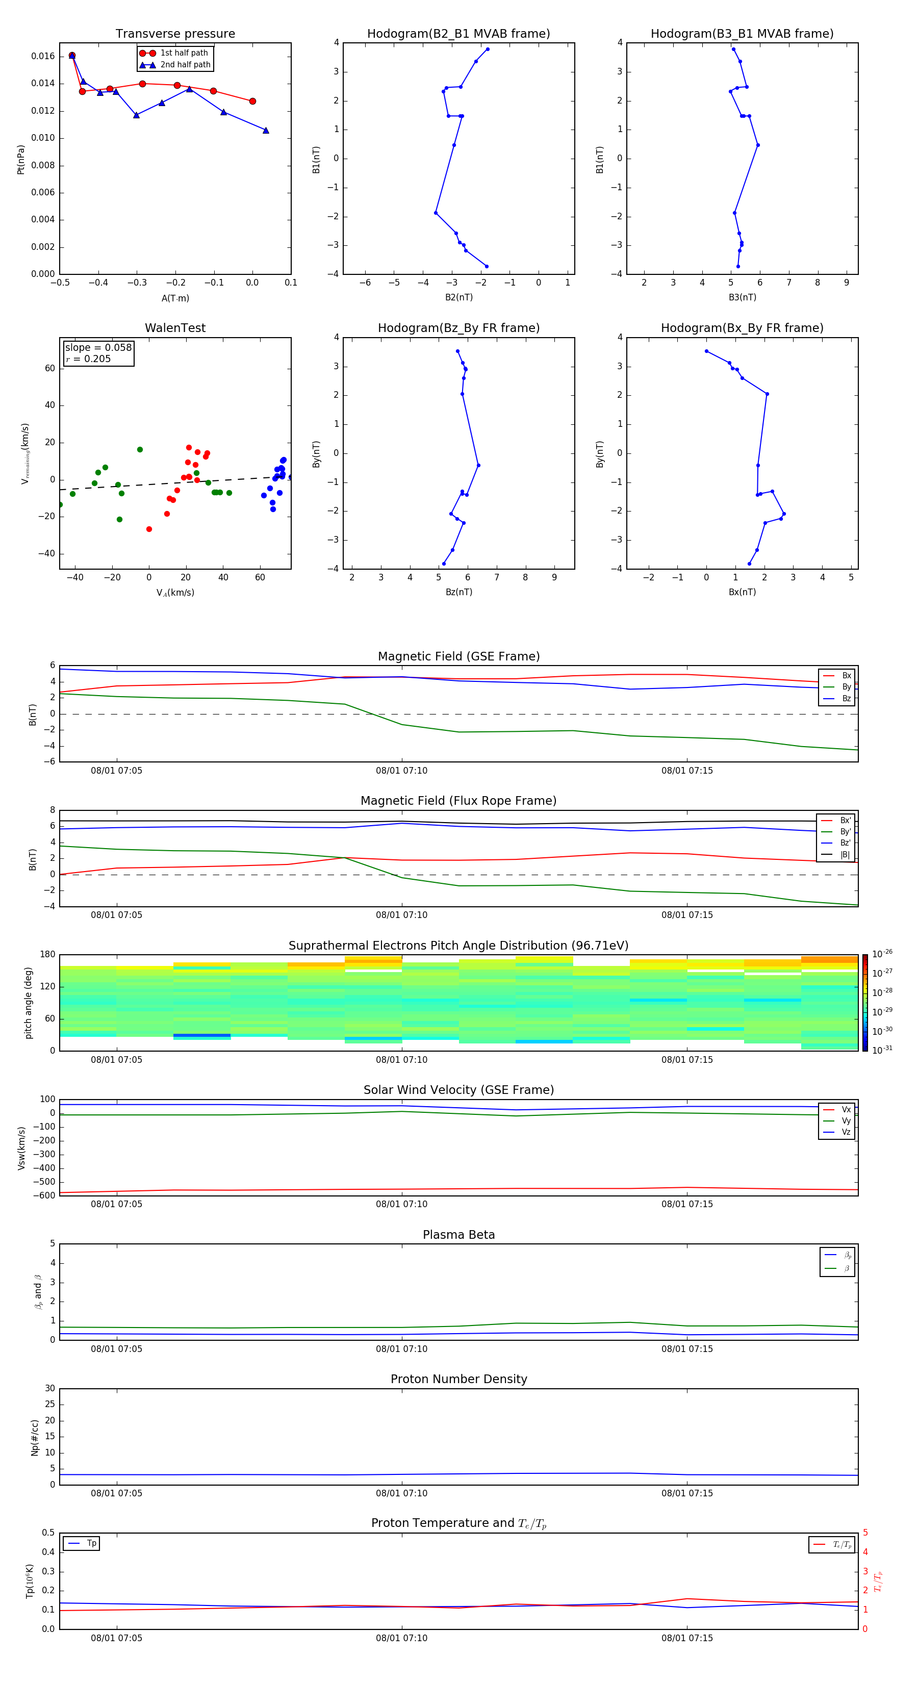The width and height of the screenshot is (918, 1683).
Task: Click the 'WalenTest' plot title
Action: coord(175,328)
